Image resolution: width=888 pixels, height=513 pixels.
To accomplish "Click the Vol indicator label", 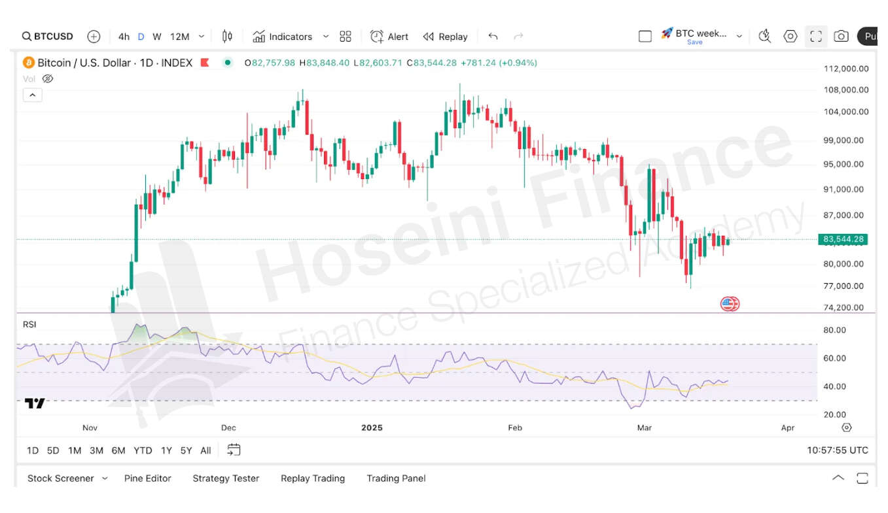I will [x=29, y=78].
